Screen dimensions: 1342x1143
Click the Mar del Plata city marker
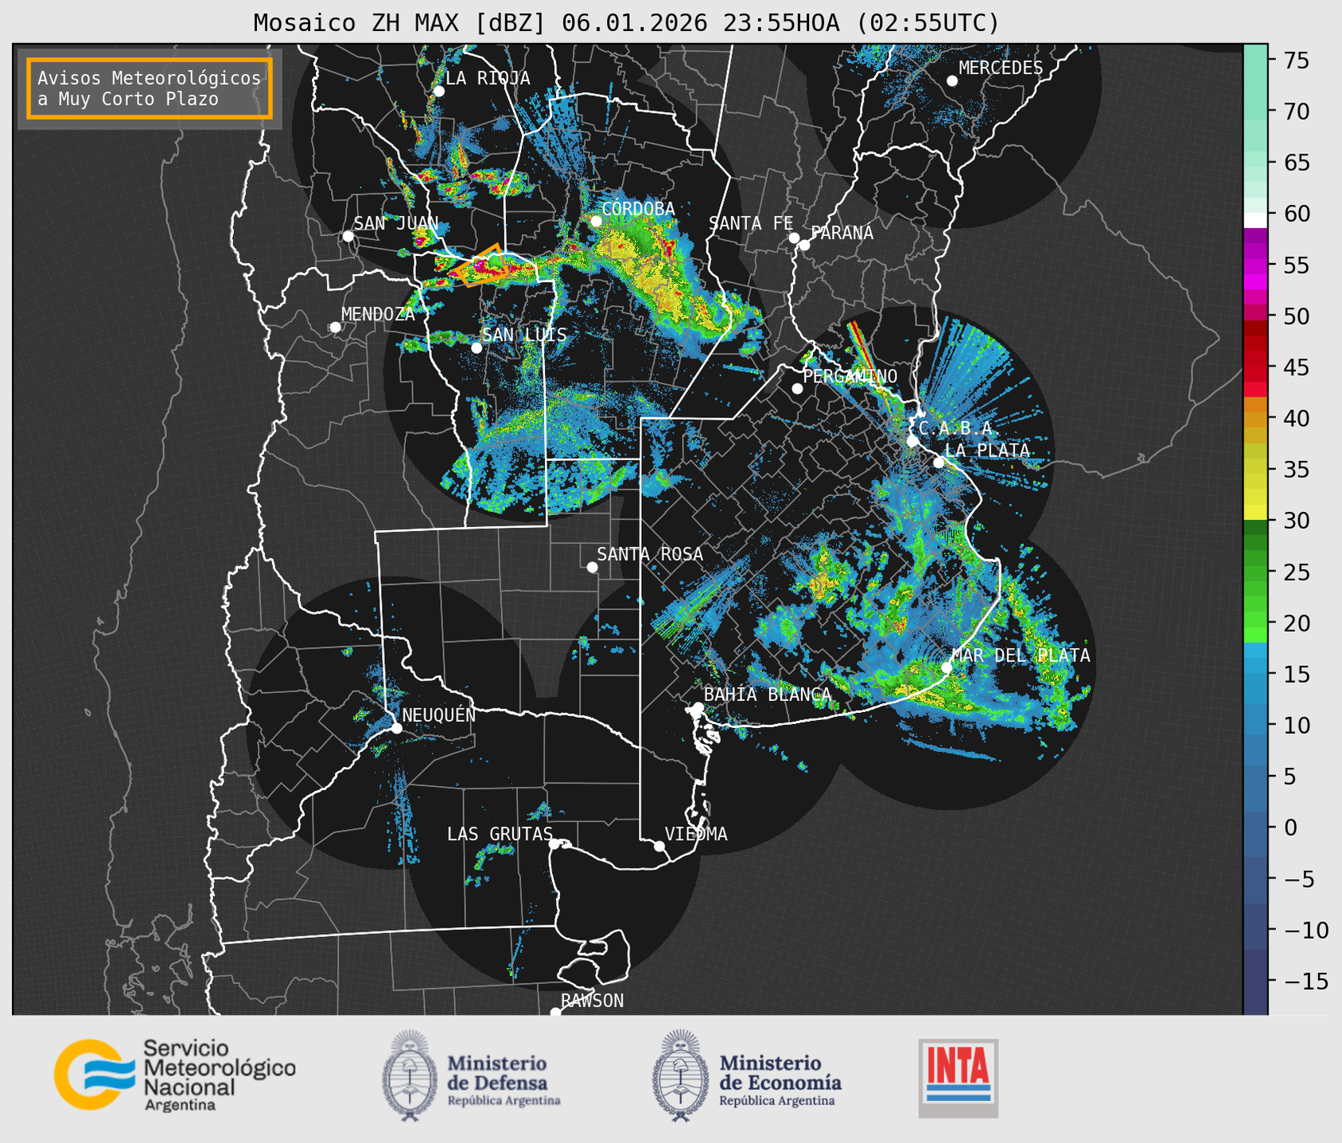[946, 668]
